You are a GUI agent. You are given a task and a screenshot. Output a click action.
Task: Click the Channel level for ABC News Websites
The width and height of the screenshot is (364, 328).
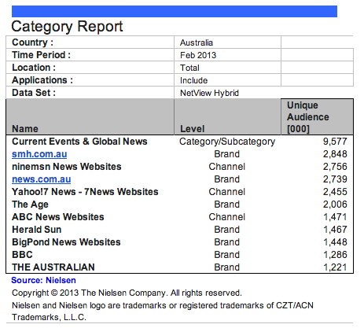[227, 217]
